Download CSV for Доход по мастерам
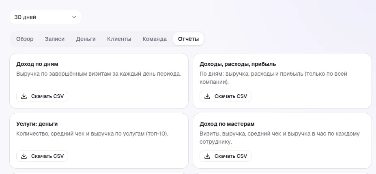This screenshot has width=376, height=174. click(x=226, y=156)
